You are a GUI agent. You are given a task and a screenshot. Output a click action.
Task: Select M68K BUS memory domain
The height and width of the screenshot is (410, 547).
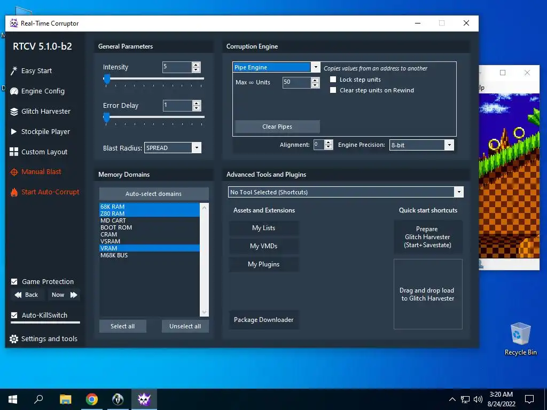pyautogui.click(x=150, y=255)
